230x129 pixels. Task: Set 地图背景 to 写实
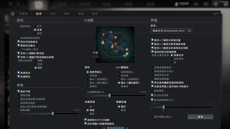(x=88, y=114)
